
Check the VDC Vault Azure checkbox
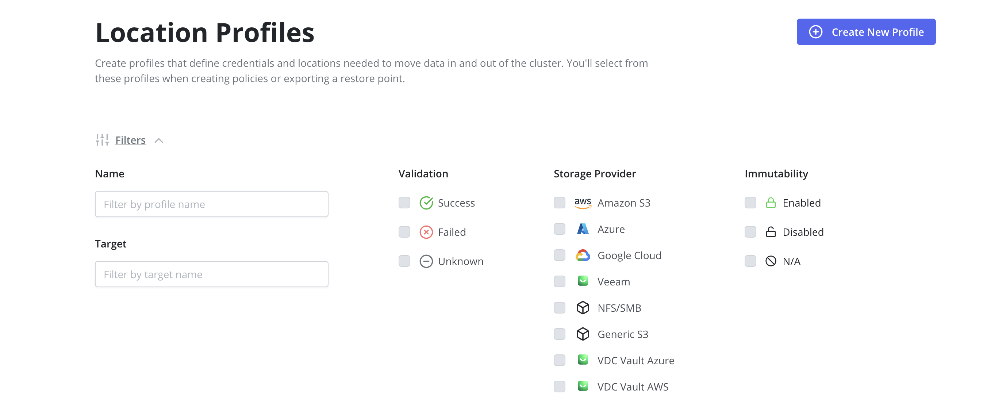pos(559,360)
